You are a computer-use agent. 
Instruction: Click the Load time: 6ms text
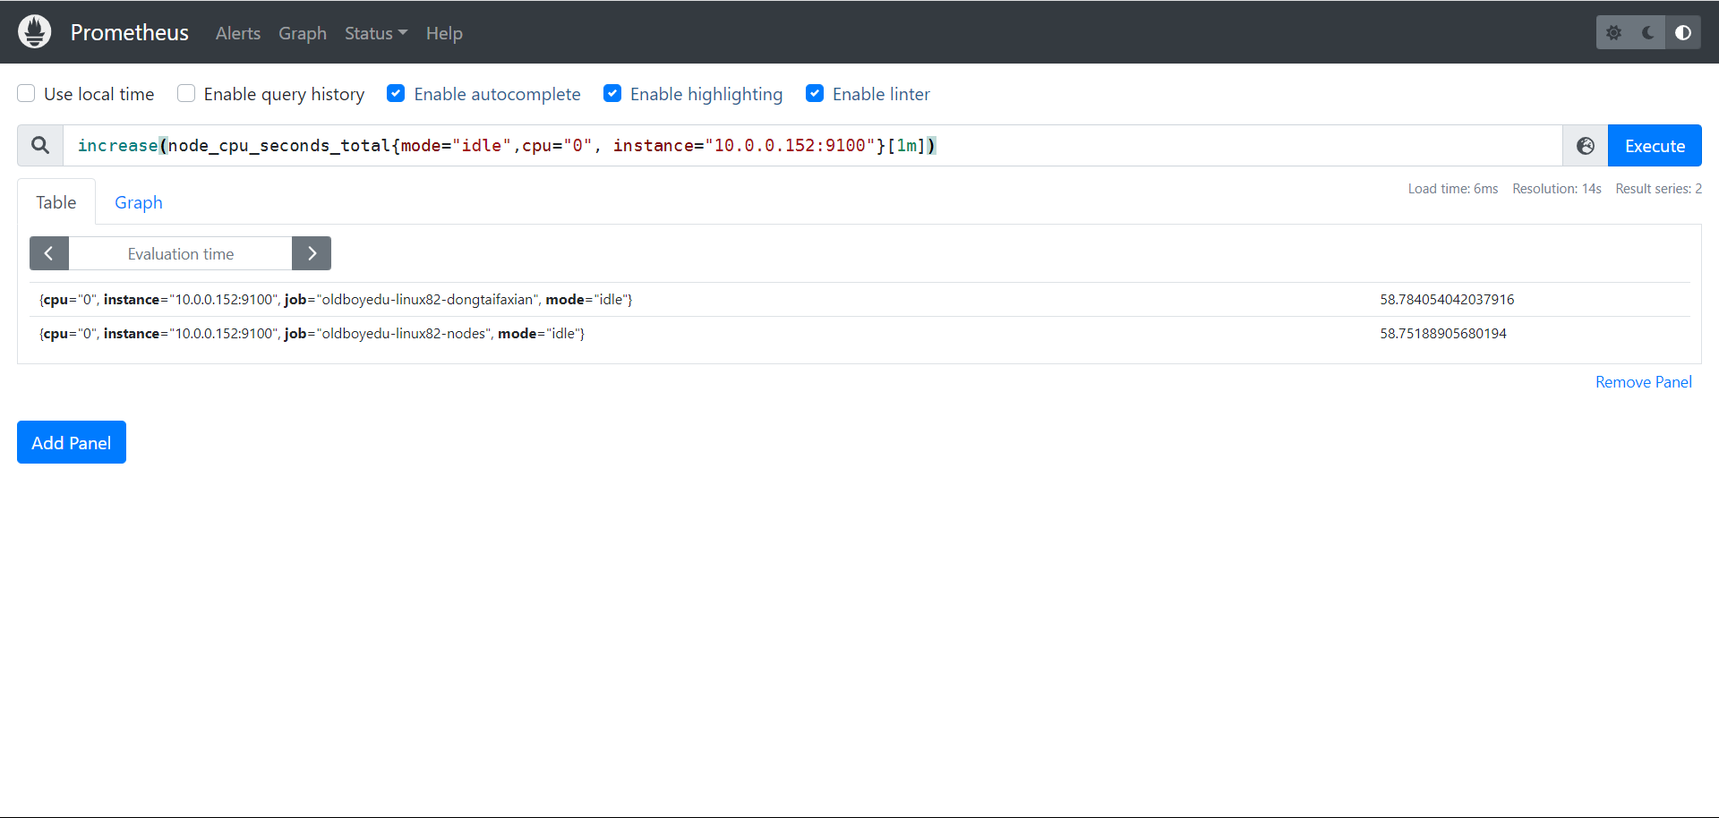(x=1453, y=189)
